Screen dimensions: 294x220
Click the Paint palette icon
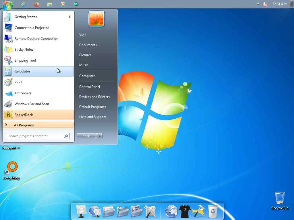[8, 82]
